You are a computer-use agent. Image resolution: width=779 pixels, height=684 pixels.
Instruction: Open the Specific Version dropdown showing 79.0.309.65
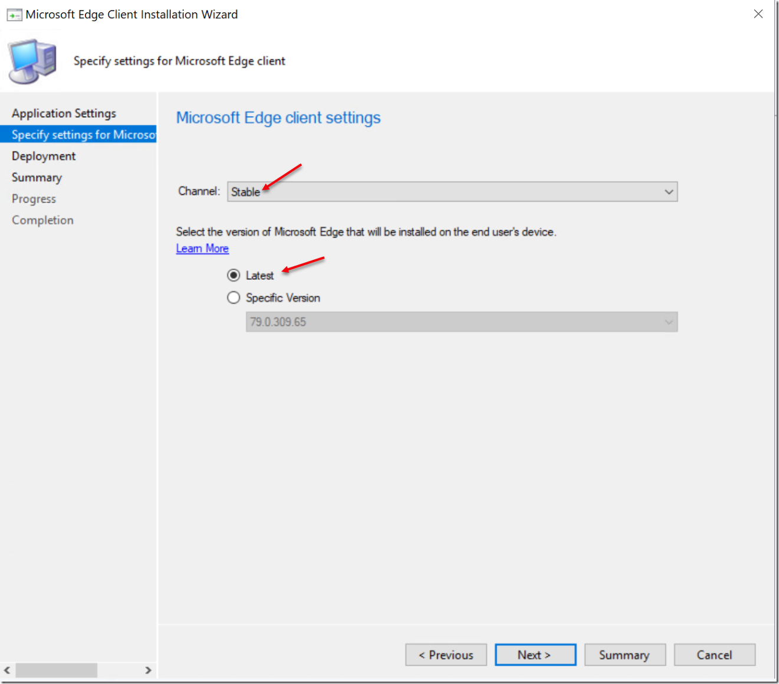[x=668, y=322]
